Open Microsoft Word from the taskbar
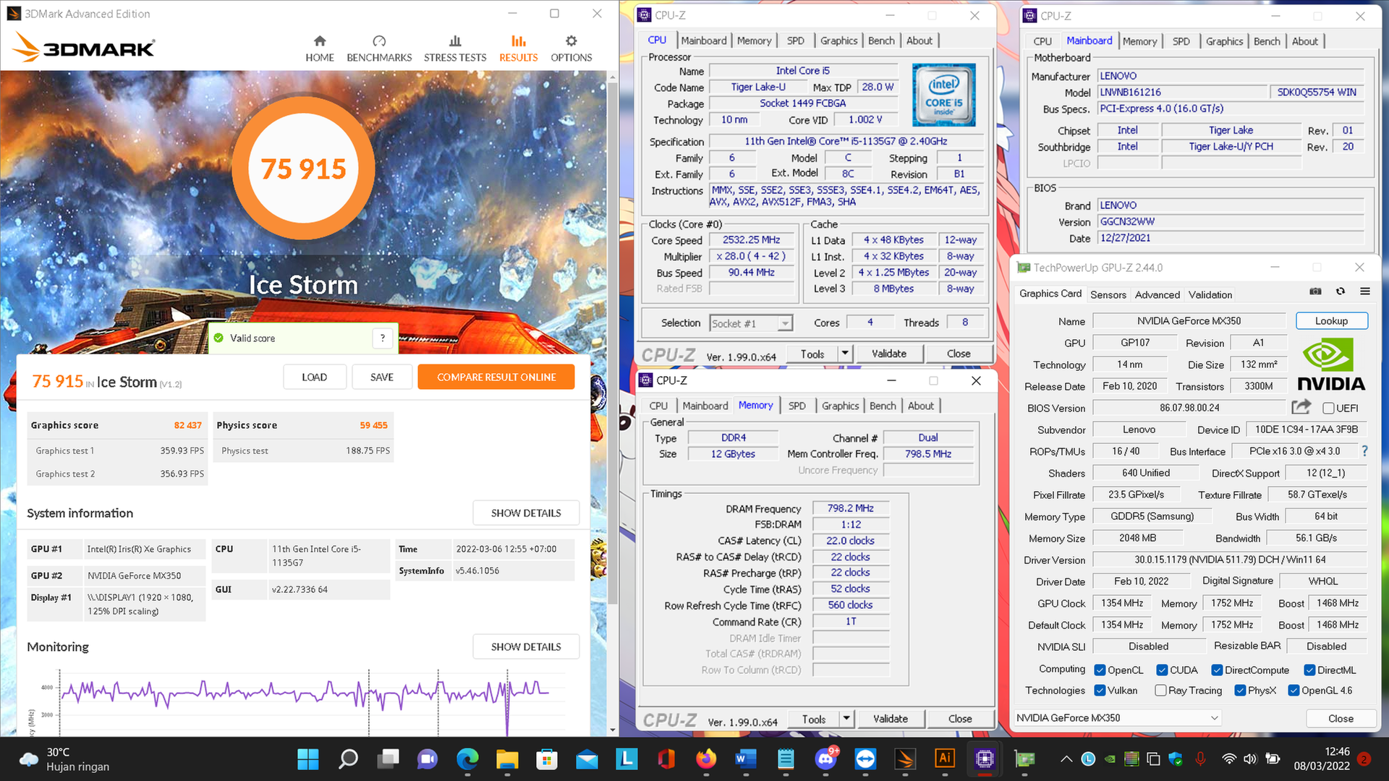The image size is (1389, 781). click(x=746, y=759)
